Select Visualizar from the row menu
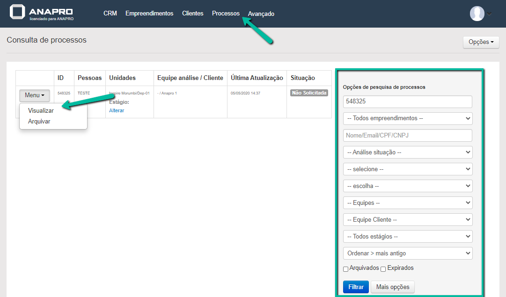Image resolution: width=506 pixels, height=297 pixels. coord(41,111)
